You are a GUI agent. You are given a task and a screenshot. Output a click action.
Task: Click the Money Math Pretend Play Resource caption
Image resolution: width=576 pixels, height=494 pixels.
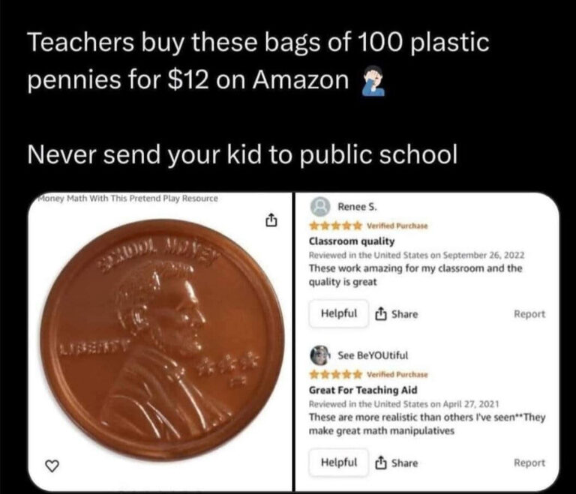[127, 199]
